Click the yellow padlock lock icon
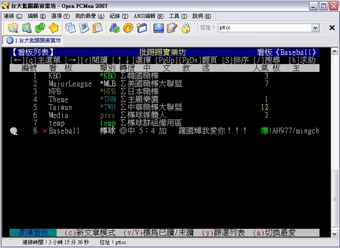The width and height of the screenshot is (340, 248). [186, 28]
